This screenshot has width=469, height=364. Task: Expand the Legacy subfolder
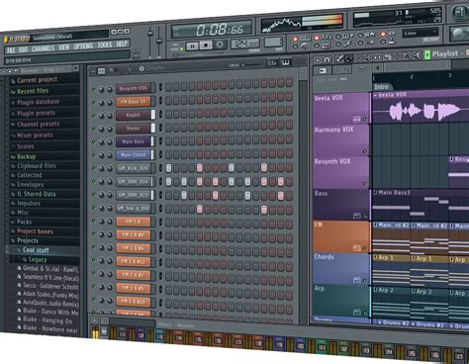38,260
